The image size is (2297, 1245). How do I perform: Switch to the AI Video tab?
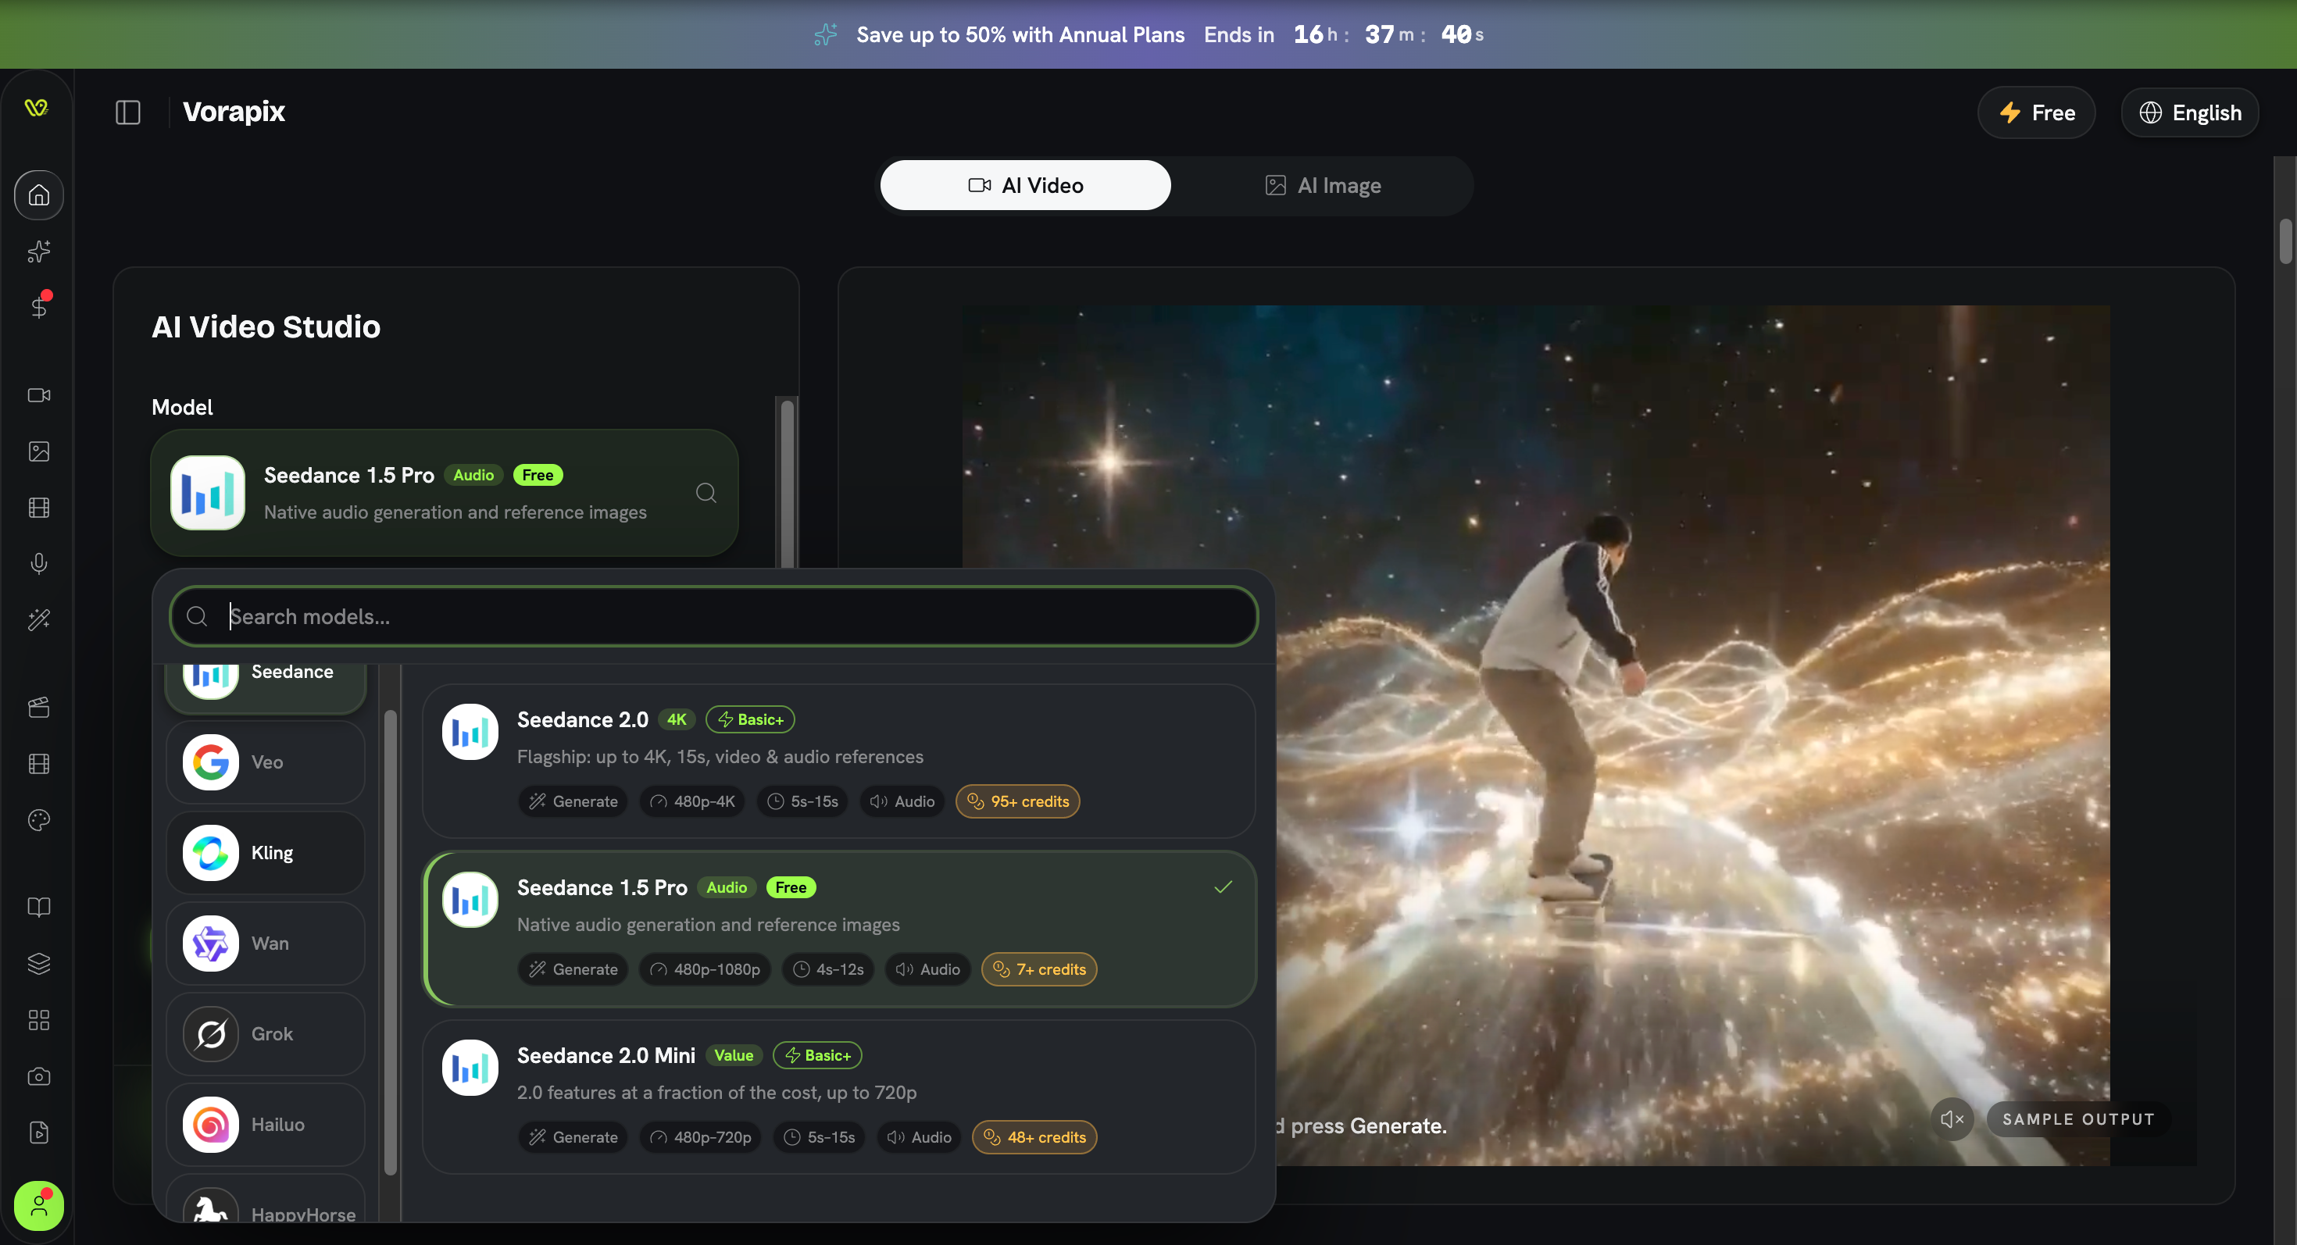point(1025,185)
